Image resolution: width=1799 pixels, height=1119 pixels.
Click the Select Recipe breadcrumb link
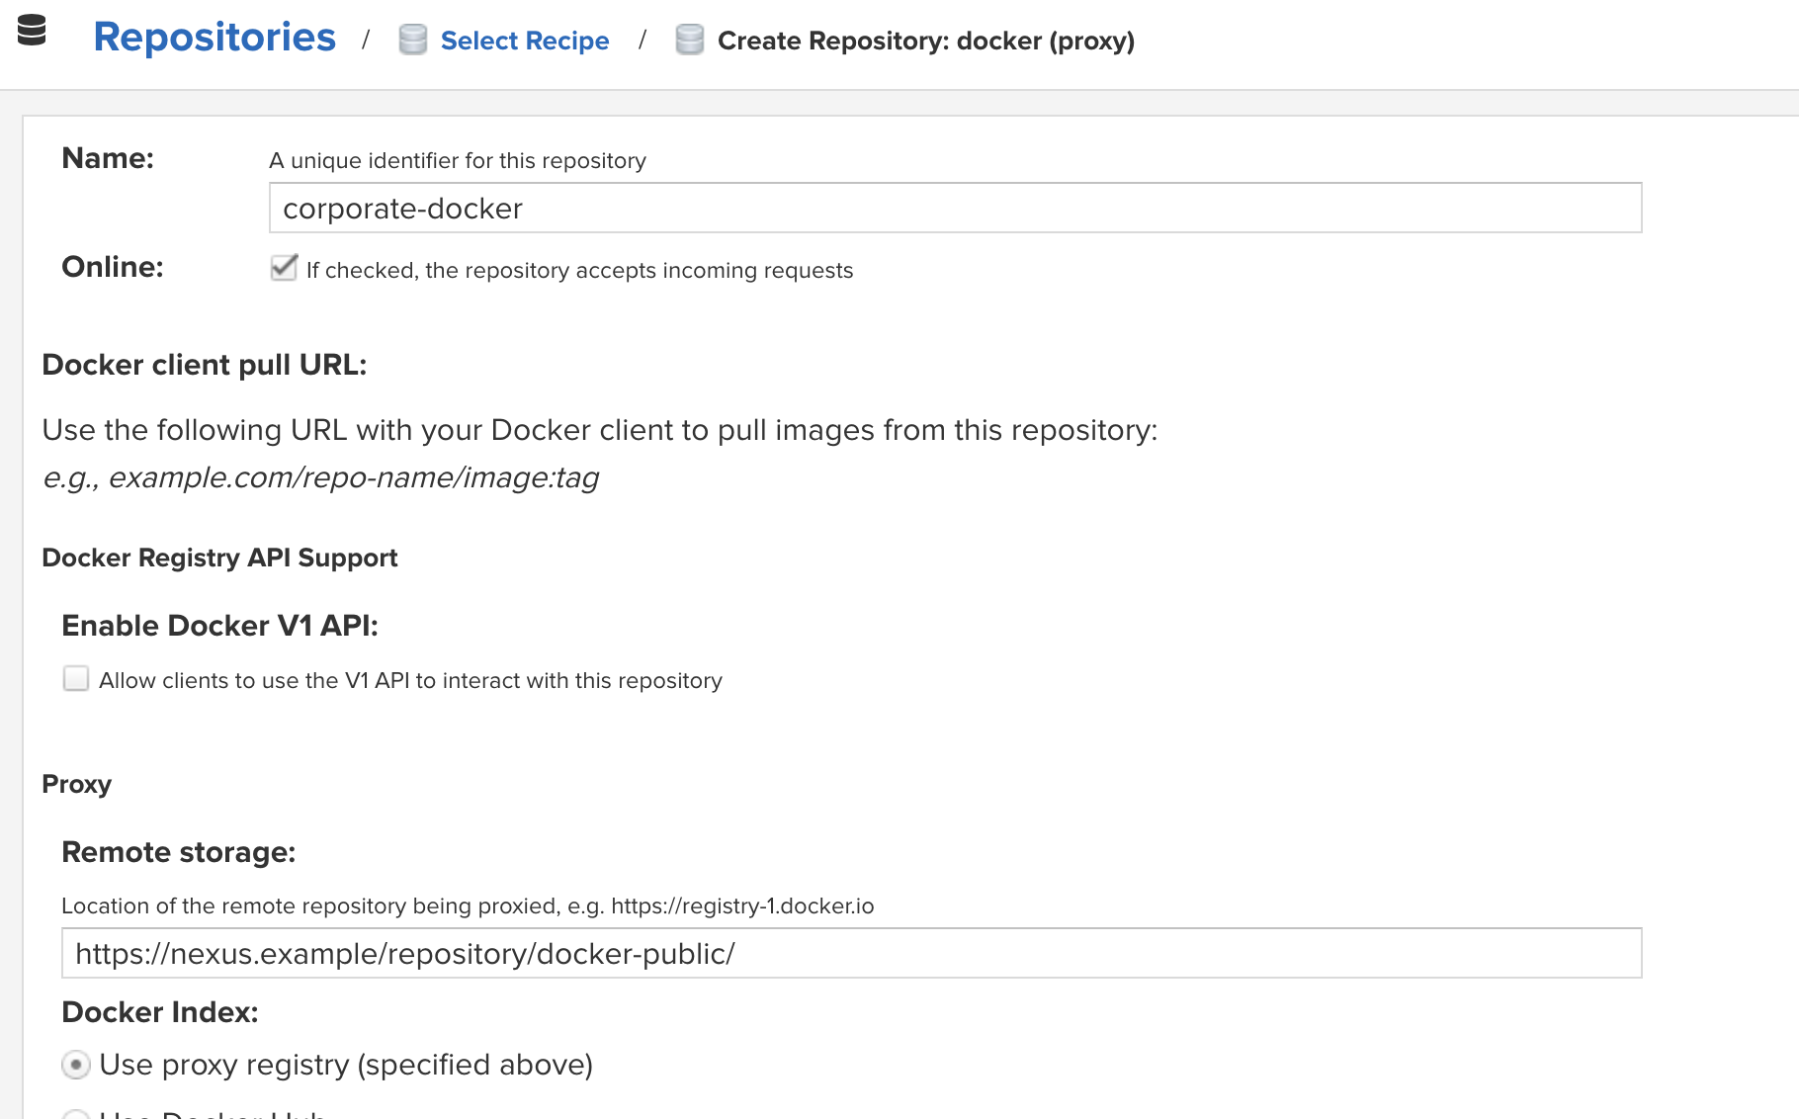pyautogui.click(x=525, y=41)
